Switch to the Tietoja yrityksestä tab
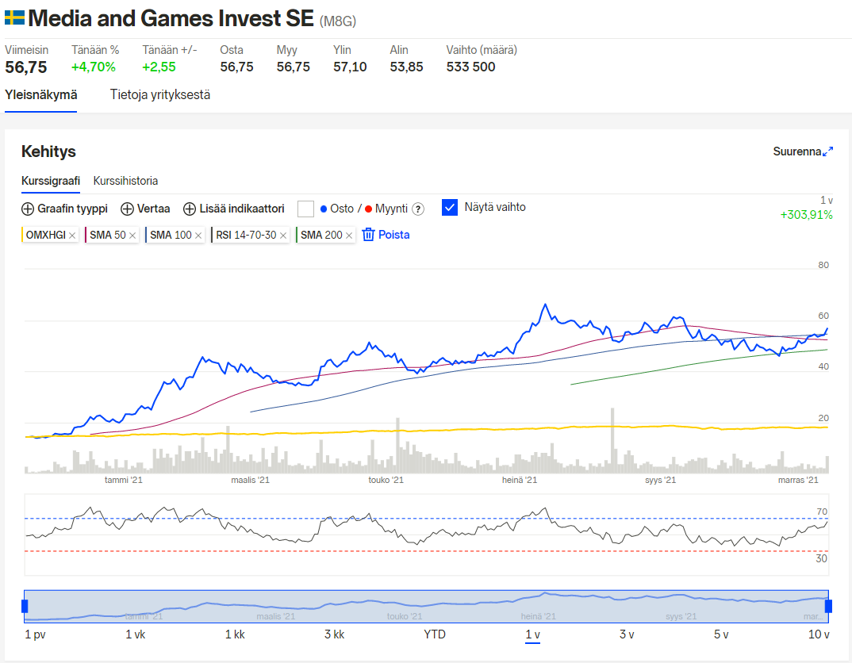Image resolution: width=852 pixels, height=663 pixels. pyautogui.click(x=160, y=95)
